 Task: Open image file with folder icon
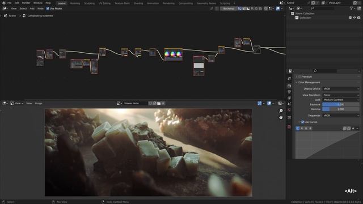pos(159,103)
